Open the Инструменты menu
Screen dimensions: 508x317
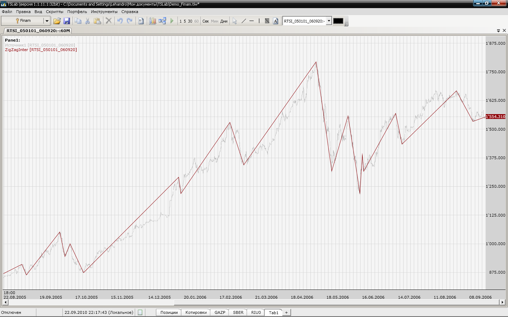[x=104, y=12]
